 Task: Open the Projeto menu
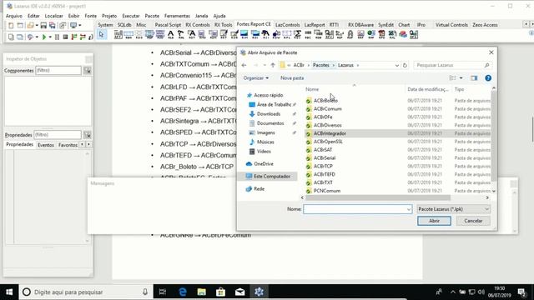click(109, 16)
